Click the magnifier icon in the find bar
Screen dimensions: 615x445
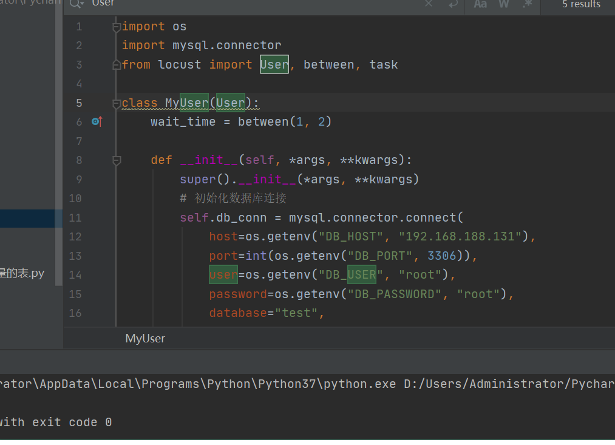click(75, 4)
